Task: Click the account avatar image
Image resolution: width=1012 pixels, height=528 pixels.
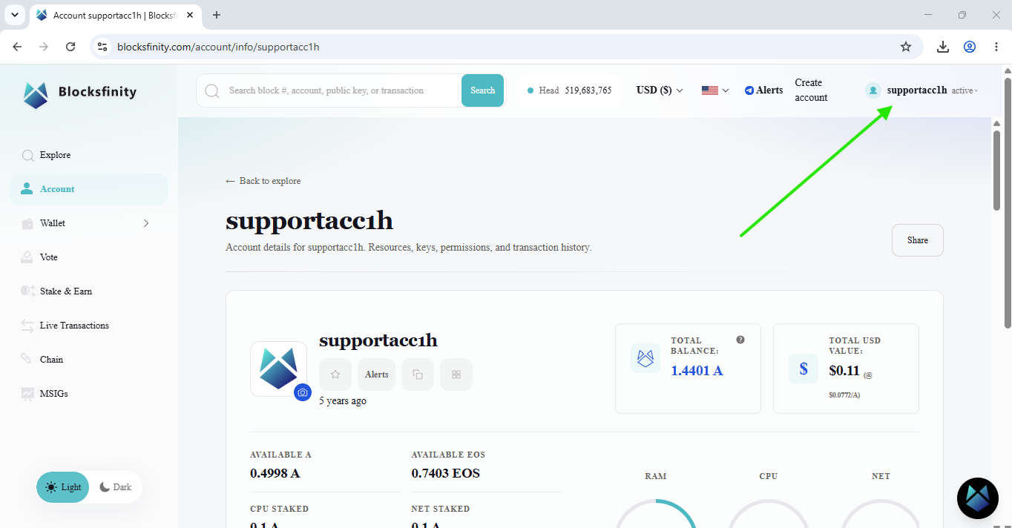Action: tap(278, 369)
